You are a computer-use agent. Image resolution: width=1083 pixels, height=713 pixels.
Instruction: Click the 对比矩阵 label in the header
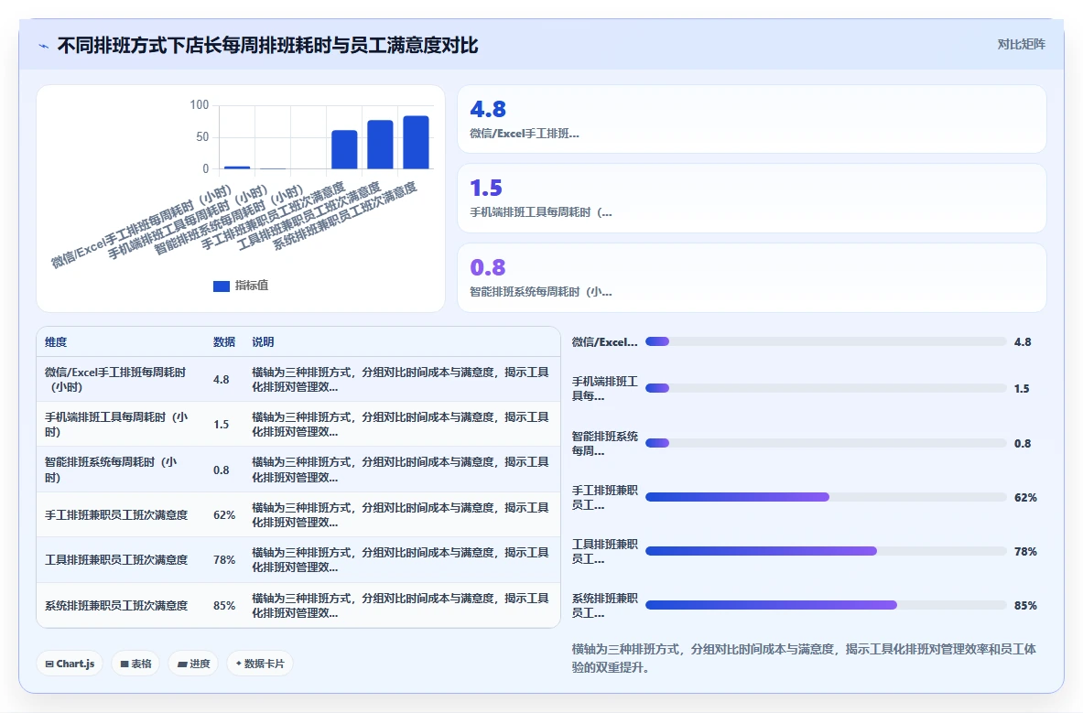click(x=1021, y=44)
